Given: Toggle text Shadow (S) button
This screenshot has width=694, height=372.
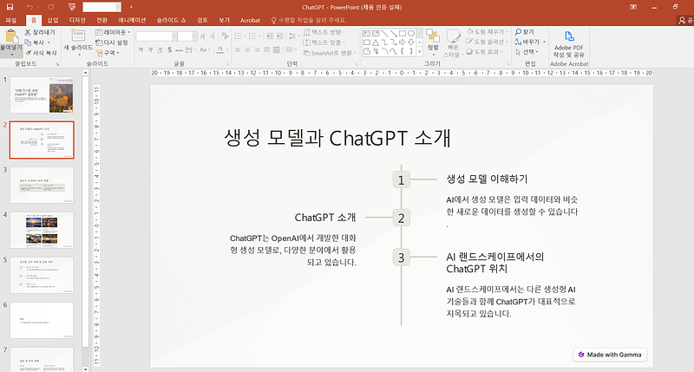Looking at the screenshot, I should point(169,49).
